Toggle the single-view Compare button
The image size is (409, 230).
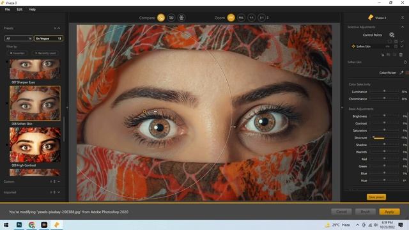(x=161, y=18)
